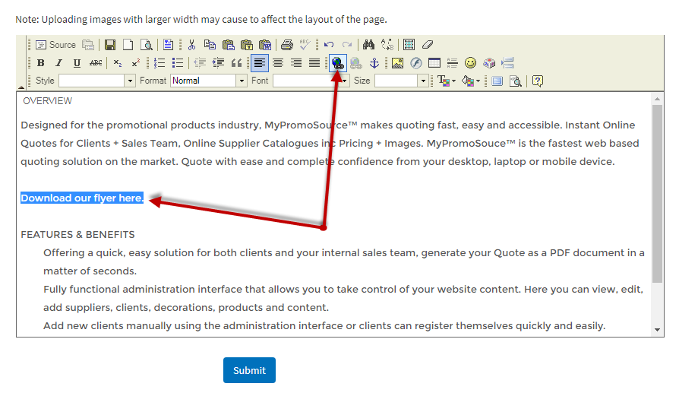Click the Save floppy disk icon
The image size is (679, 393).
[110, 45]
